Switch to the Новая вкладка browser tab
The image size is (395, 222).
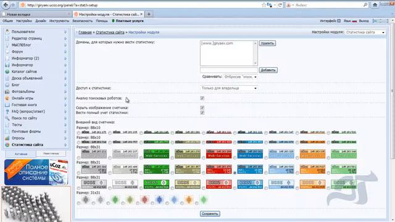pos(36,14)
